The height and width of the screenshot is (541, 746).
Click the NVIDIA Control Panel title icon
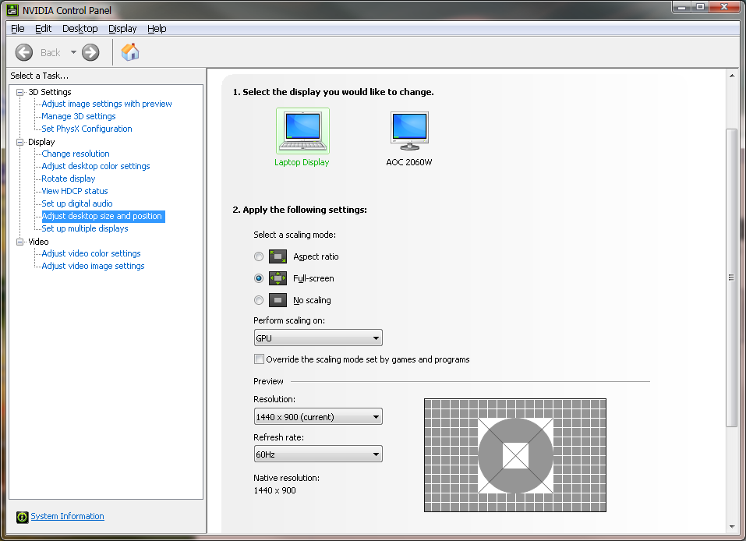12,10
